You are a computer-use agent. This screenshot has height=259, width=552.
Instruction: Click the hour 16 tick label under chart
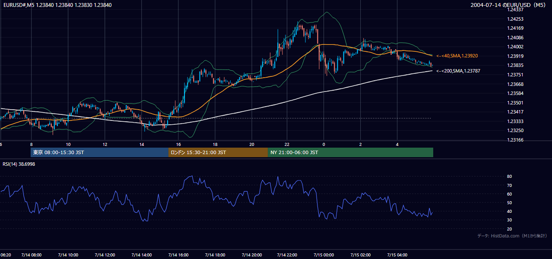(x=178, y=144)
